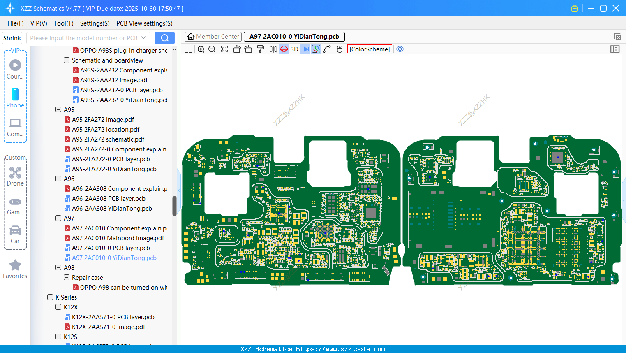Viewport: 626px width, 353px height.
Task: Toggle the split dual-view icon
Action: coord(188,49)
